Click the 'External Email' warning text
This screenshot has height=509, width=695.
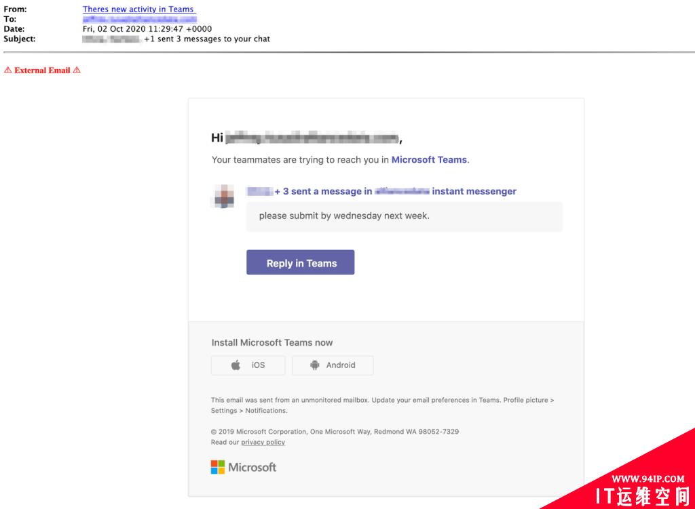coord(42,70)
